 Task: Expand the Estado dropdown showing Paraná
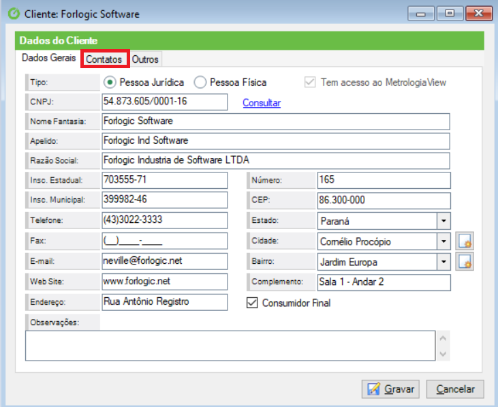tap(443, 221)
